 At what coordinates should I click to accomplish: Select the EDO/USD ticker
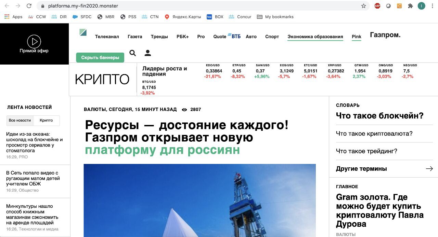pos(213,71)
